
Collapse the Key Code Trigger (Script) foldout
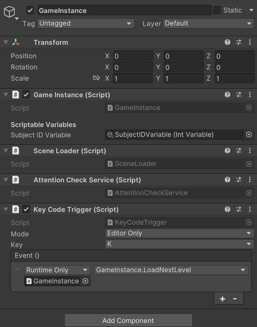[6, 209]
